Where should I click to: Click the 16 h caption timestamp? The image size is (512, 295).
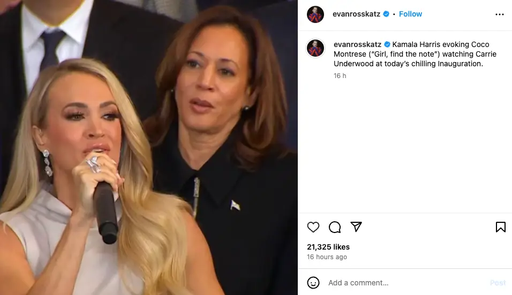340,76
